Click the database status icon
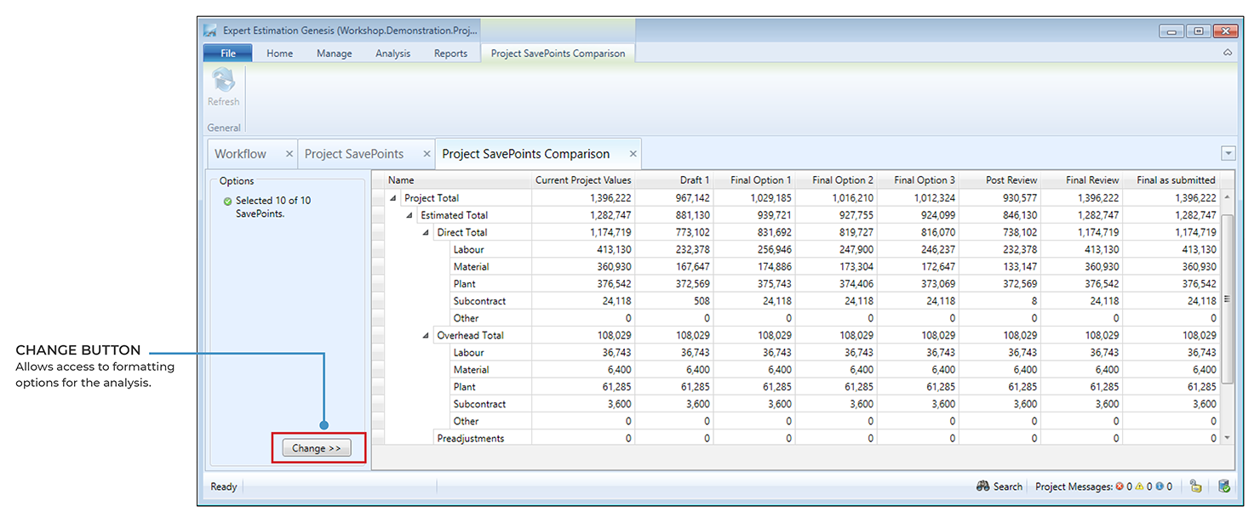Image resolution: width=1260 pixels, height=523 pixels. coord(1223,486)
